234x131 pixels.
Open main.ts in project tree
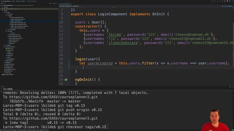9,52
